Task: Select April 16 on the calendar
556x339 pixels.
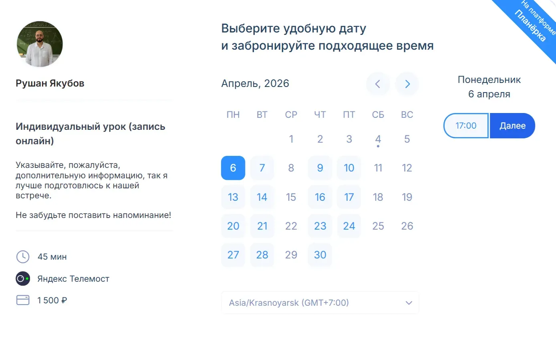Action: coord(320,197)
